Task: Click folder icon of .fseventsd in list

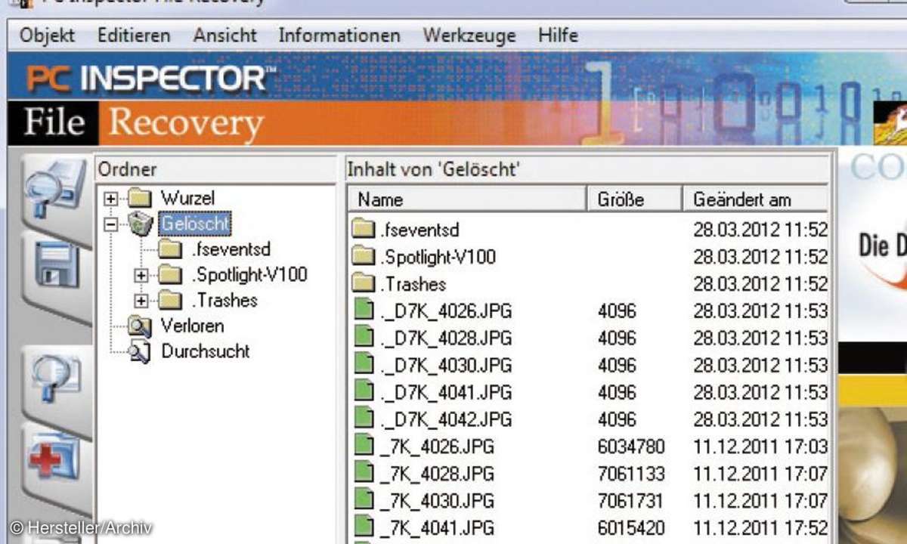Action: (x=365, y=230)
